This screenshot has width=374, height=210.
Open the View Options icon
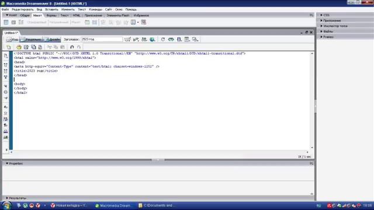187,39
